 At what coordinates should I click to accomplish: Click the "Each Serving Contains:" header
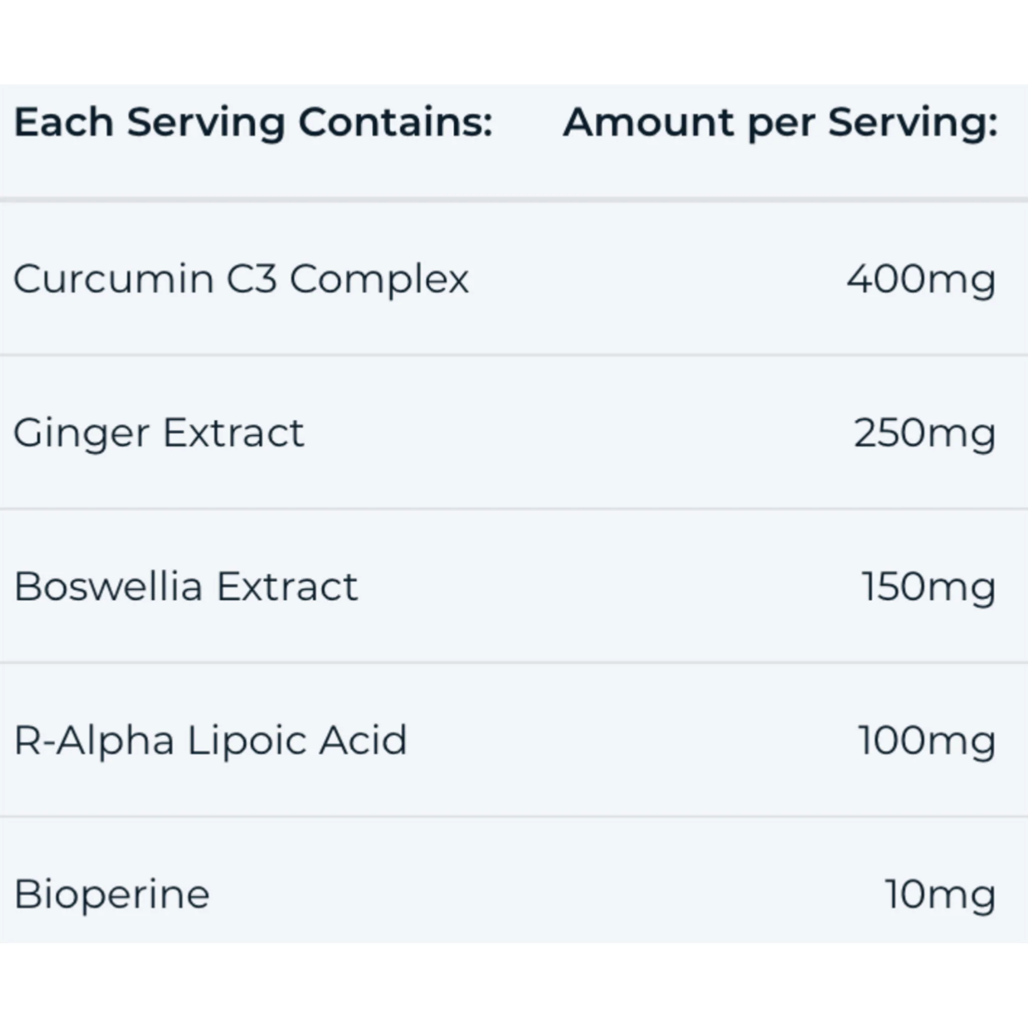pyautogui.click(x=253, y=123)
